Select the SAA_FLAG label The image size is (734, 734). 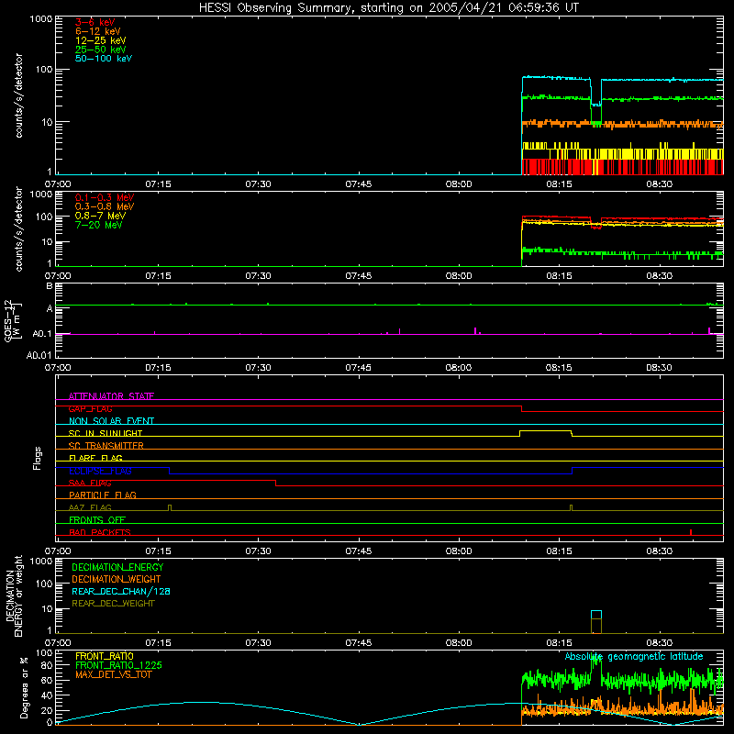pos(90,483)
